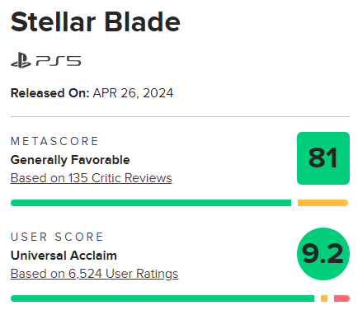Viewport: 358px width, 315px height.
Task: Click the 'Released On' date APR 26, 2024
Action: coord(133,93)
